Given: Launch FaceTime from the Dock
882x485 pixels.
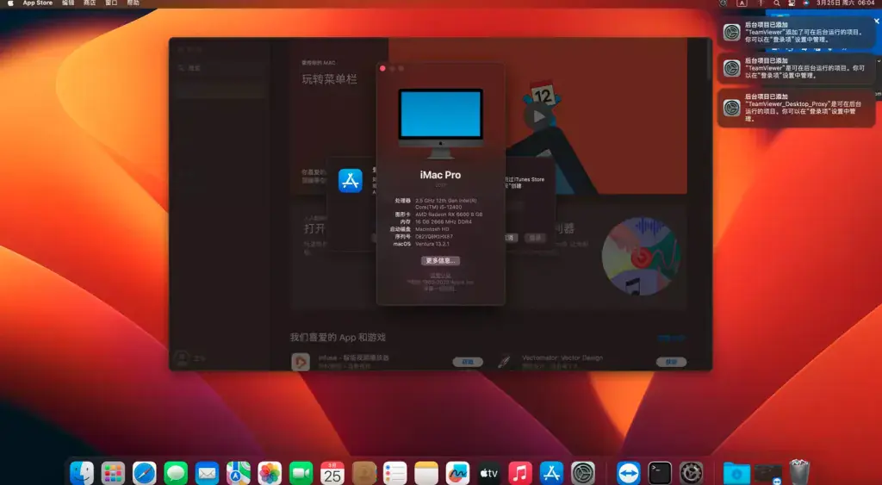Looking at the screenshot, I should (x=301, y=473).
